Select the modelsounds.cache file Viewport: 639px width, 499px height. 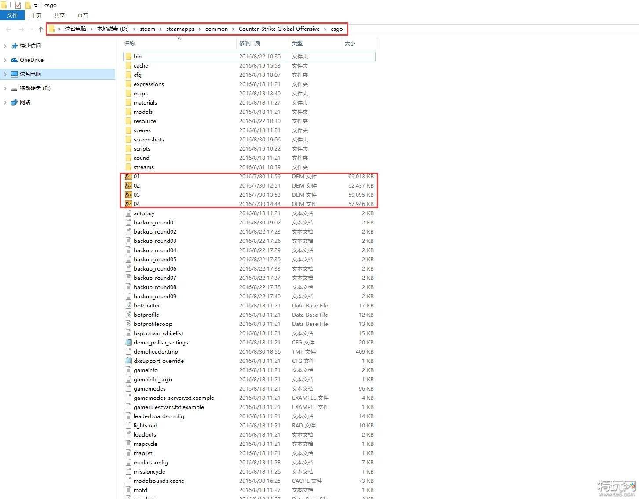point(159,481)
